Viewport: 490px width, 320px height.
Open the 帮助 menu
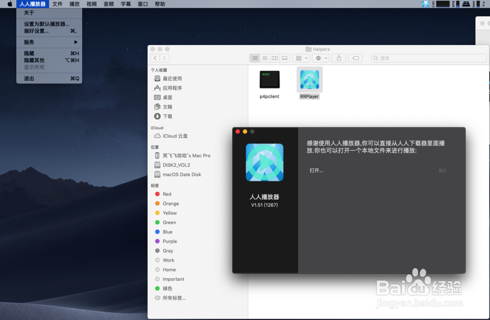point(160,4)
